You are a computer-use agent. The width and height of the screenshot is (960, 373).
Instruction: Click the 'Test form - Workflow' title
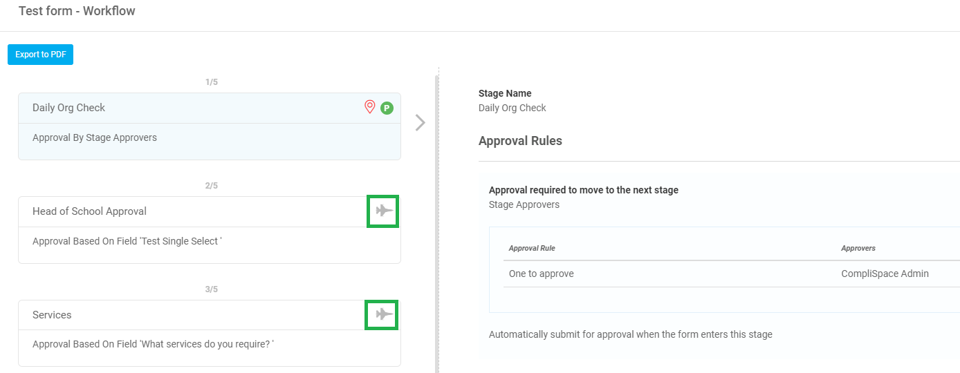[x=77, y=11]
